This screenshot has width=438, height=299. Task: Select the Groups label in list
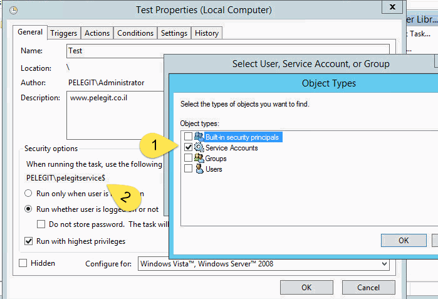point(216,159)
